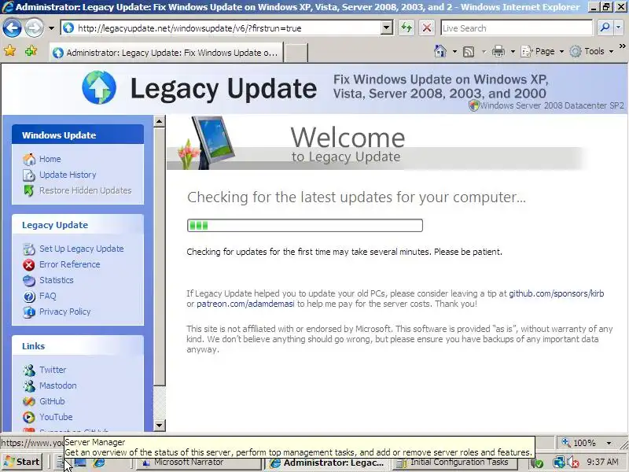The width and height of the screenshot is (629, 472).
Task: Run the search with the magnifier button
Action: (605, 28)
